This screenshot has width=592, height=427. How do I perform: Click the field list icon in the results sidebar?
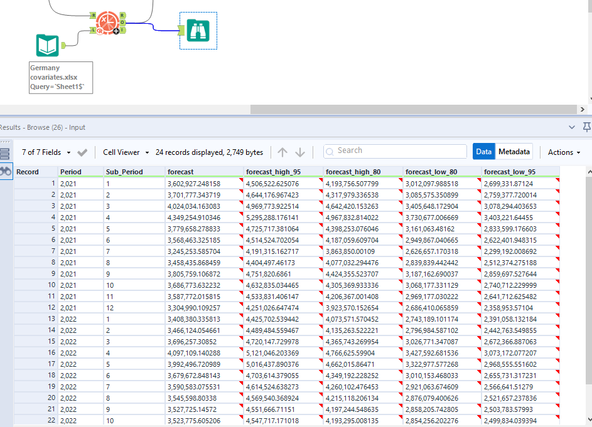[6, 152]
